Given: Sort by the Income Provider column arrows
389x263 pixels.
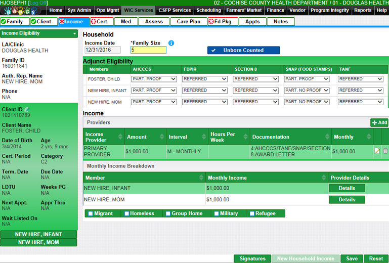Looking at the screenshot, I should pos(120,137).
